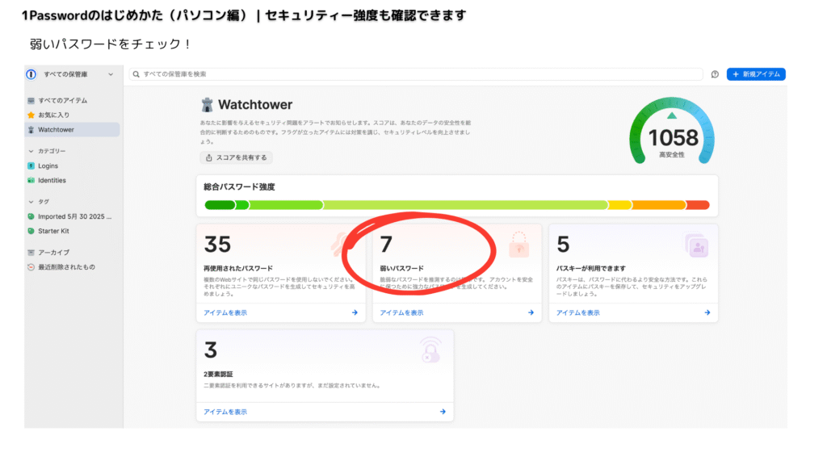Focus the すべての保管庫を検索 search field
This screenshot has width=827, height=465.
tap(416, 74)
